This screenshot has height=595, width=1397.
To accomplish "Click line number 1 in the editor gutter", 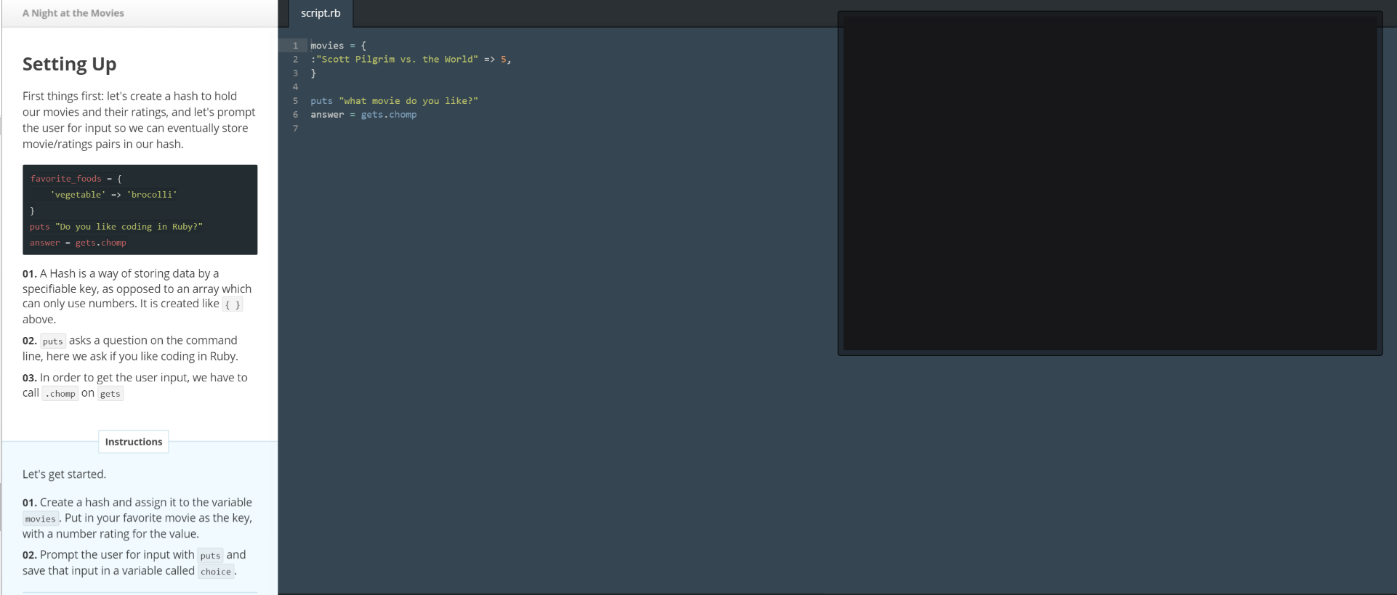I will (x=295, y=46).
